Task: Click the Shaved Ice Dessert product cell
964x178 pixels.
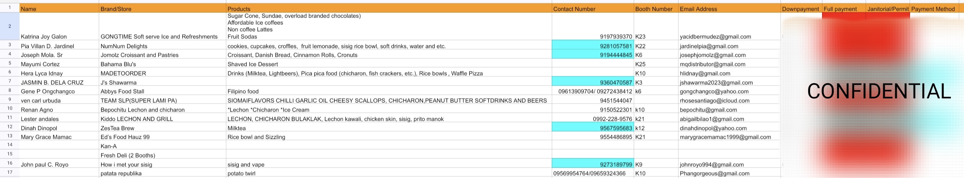Action: (389, 64)
